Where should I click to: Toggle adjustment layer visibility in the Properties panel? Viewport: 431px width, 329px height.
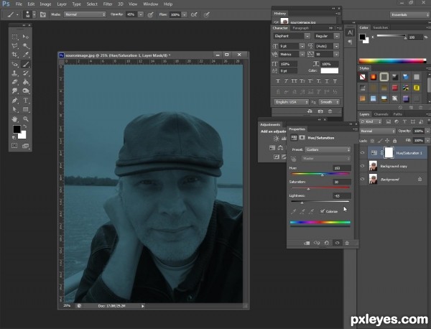tap(338, 243)
